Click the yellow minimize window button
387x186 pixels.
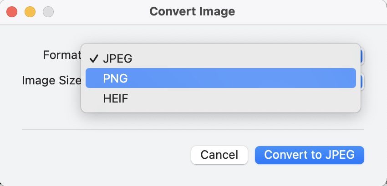[30, 12]
